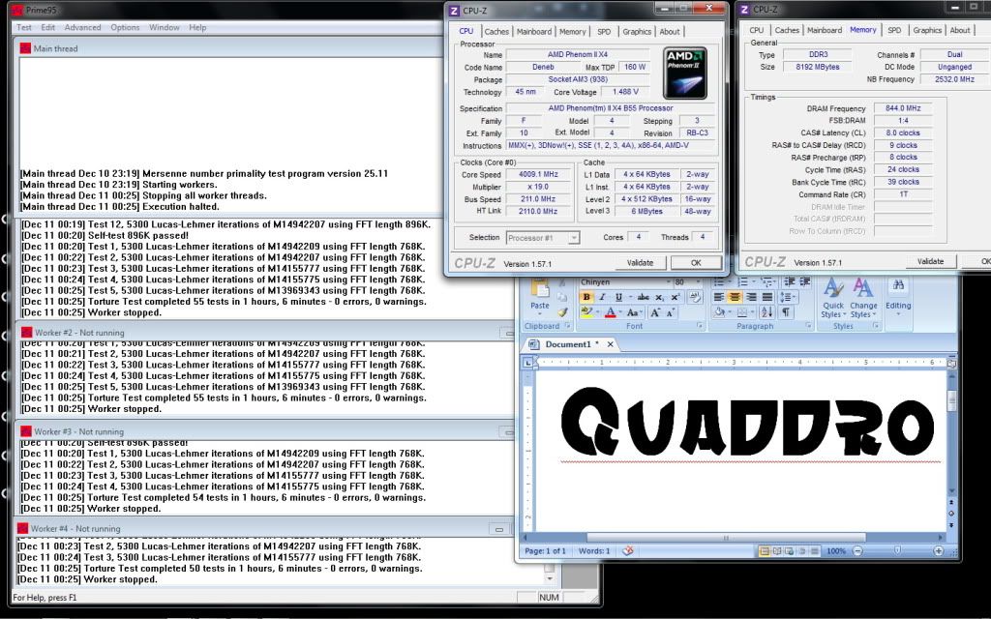The height and width of the screenshot is (619, 991).
Task: Apply the red font color swatch
Action: point(610,312)
